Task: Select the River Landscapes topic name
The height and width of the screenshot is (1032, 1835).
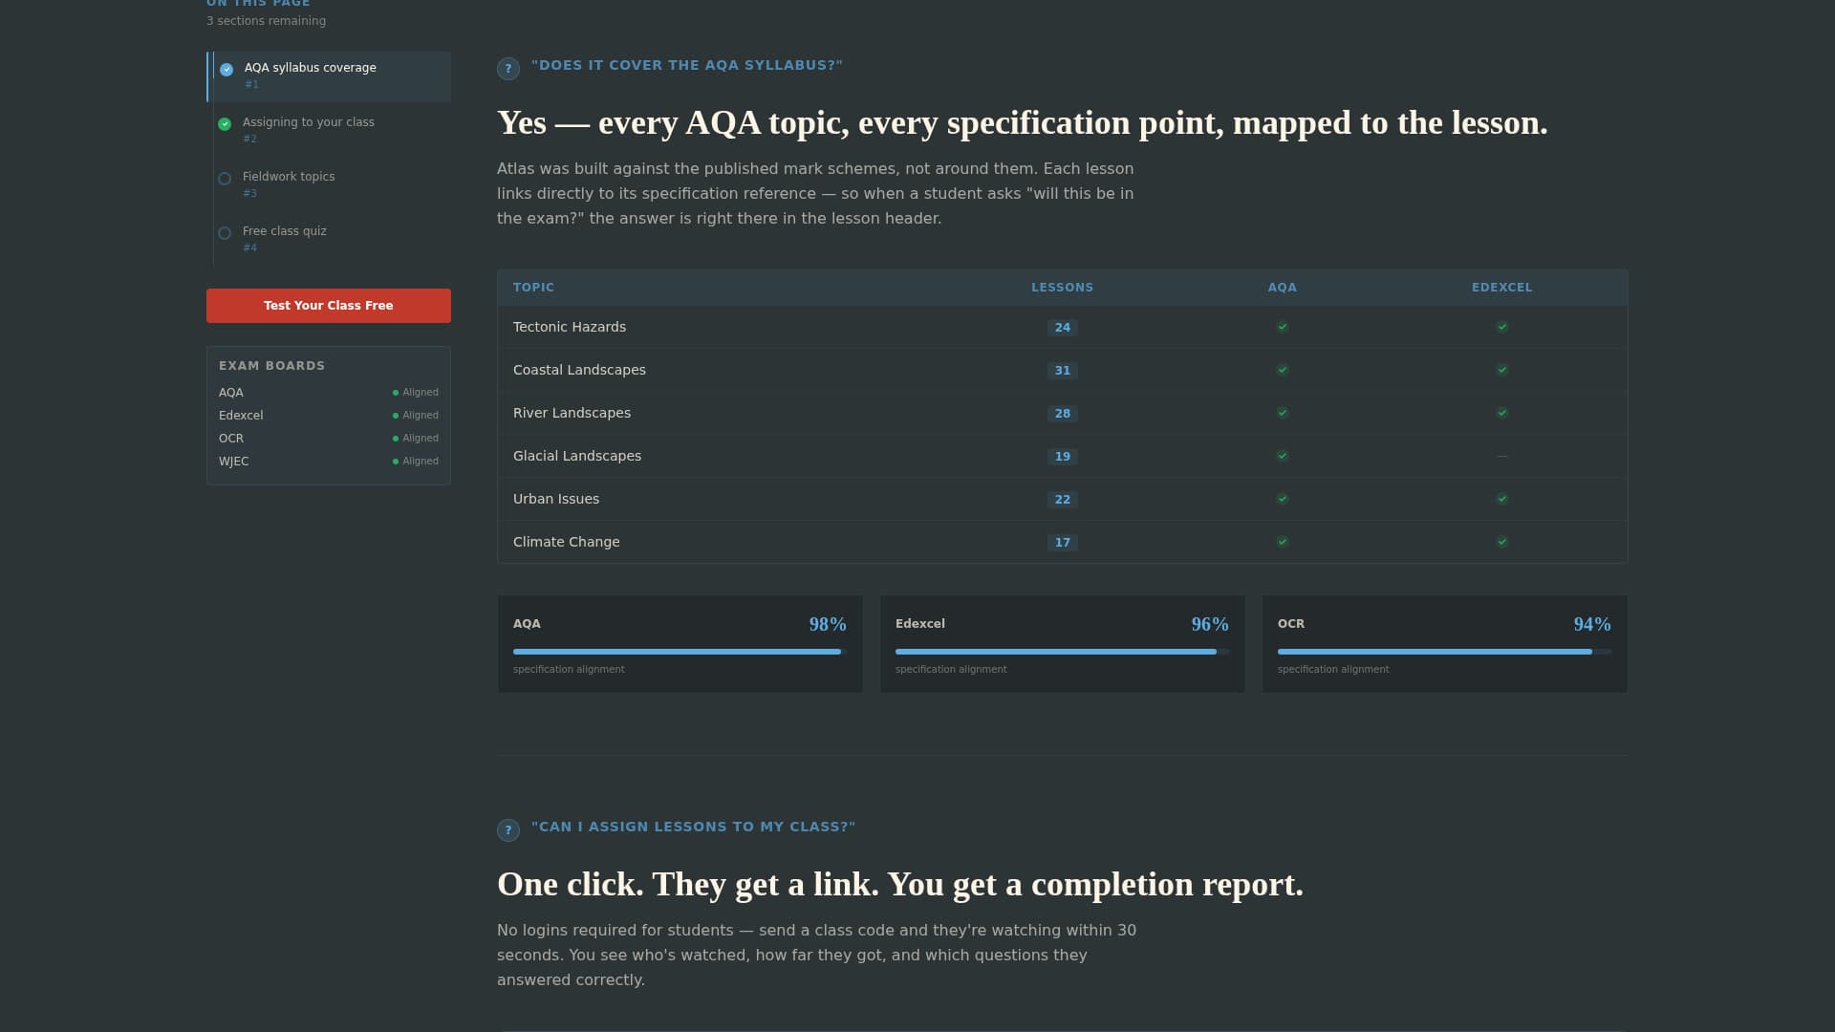Action: click(x=572, y=413)
